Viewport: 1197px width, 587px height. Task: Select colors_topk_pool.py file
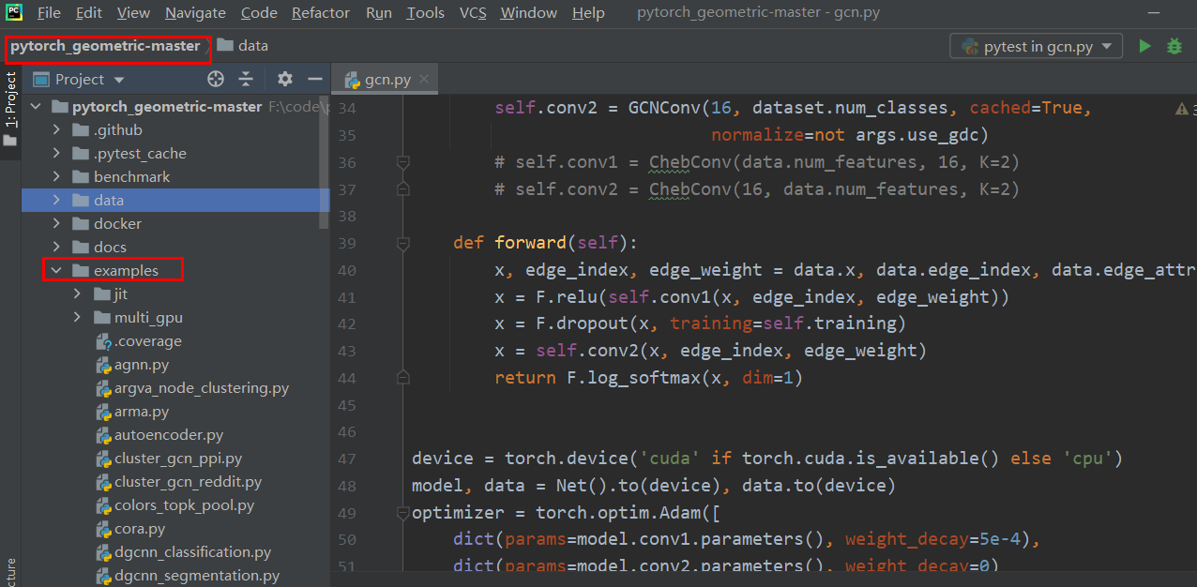184,505
